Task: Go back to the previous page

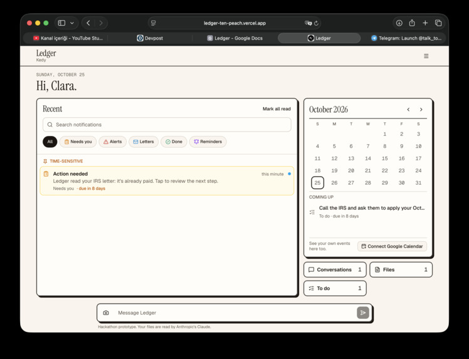Action: [88, 23]
